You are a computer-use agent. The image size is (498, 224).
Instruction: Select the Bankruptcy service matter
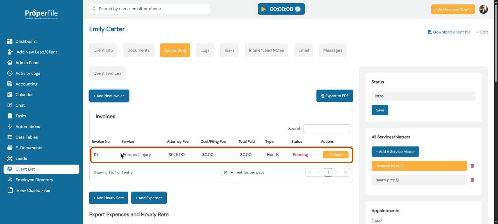[419, 180]
